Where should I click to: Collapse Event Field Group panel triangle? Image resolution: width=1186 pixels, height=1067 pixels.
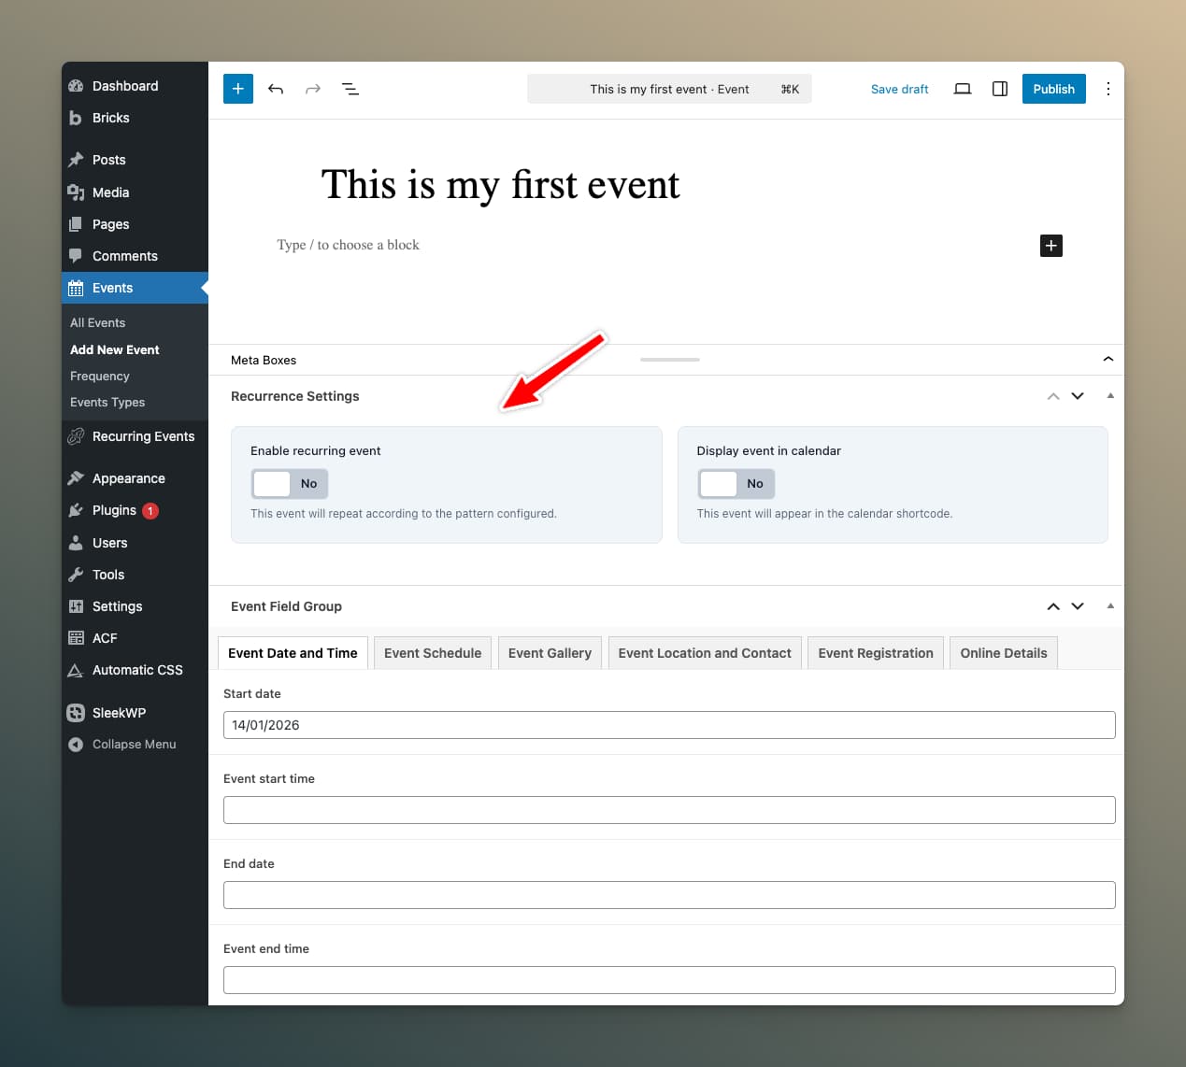pyautogui.click(x=1110, y=606)
